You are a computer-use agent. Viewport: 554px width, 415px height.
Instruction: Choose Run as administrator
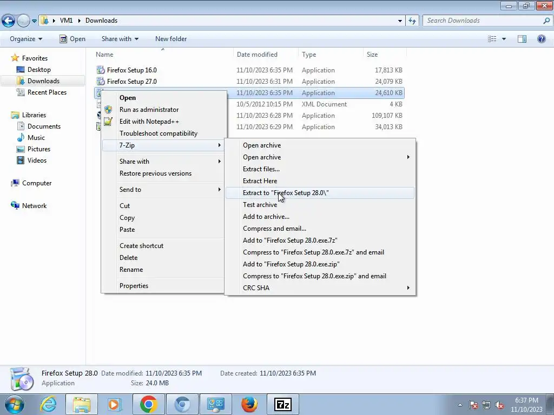tap(163, 109)
